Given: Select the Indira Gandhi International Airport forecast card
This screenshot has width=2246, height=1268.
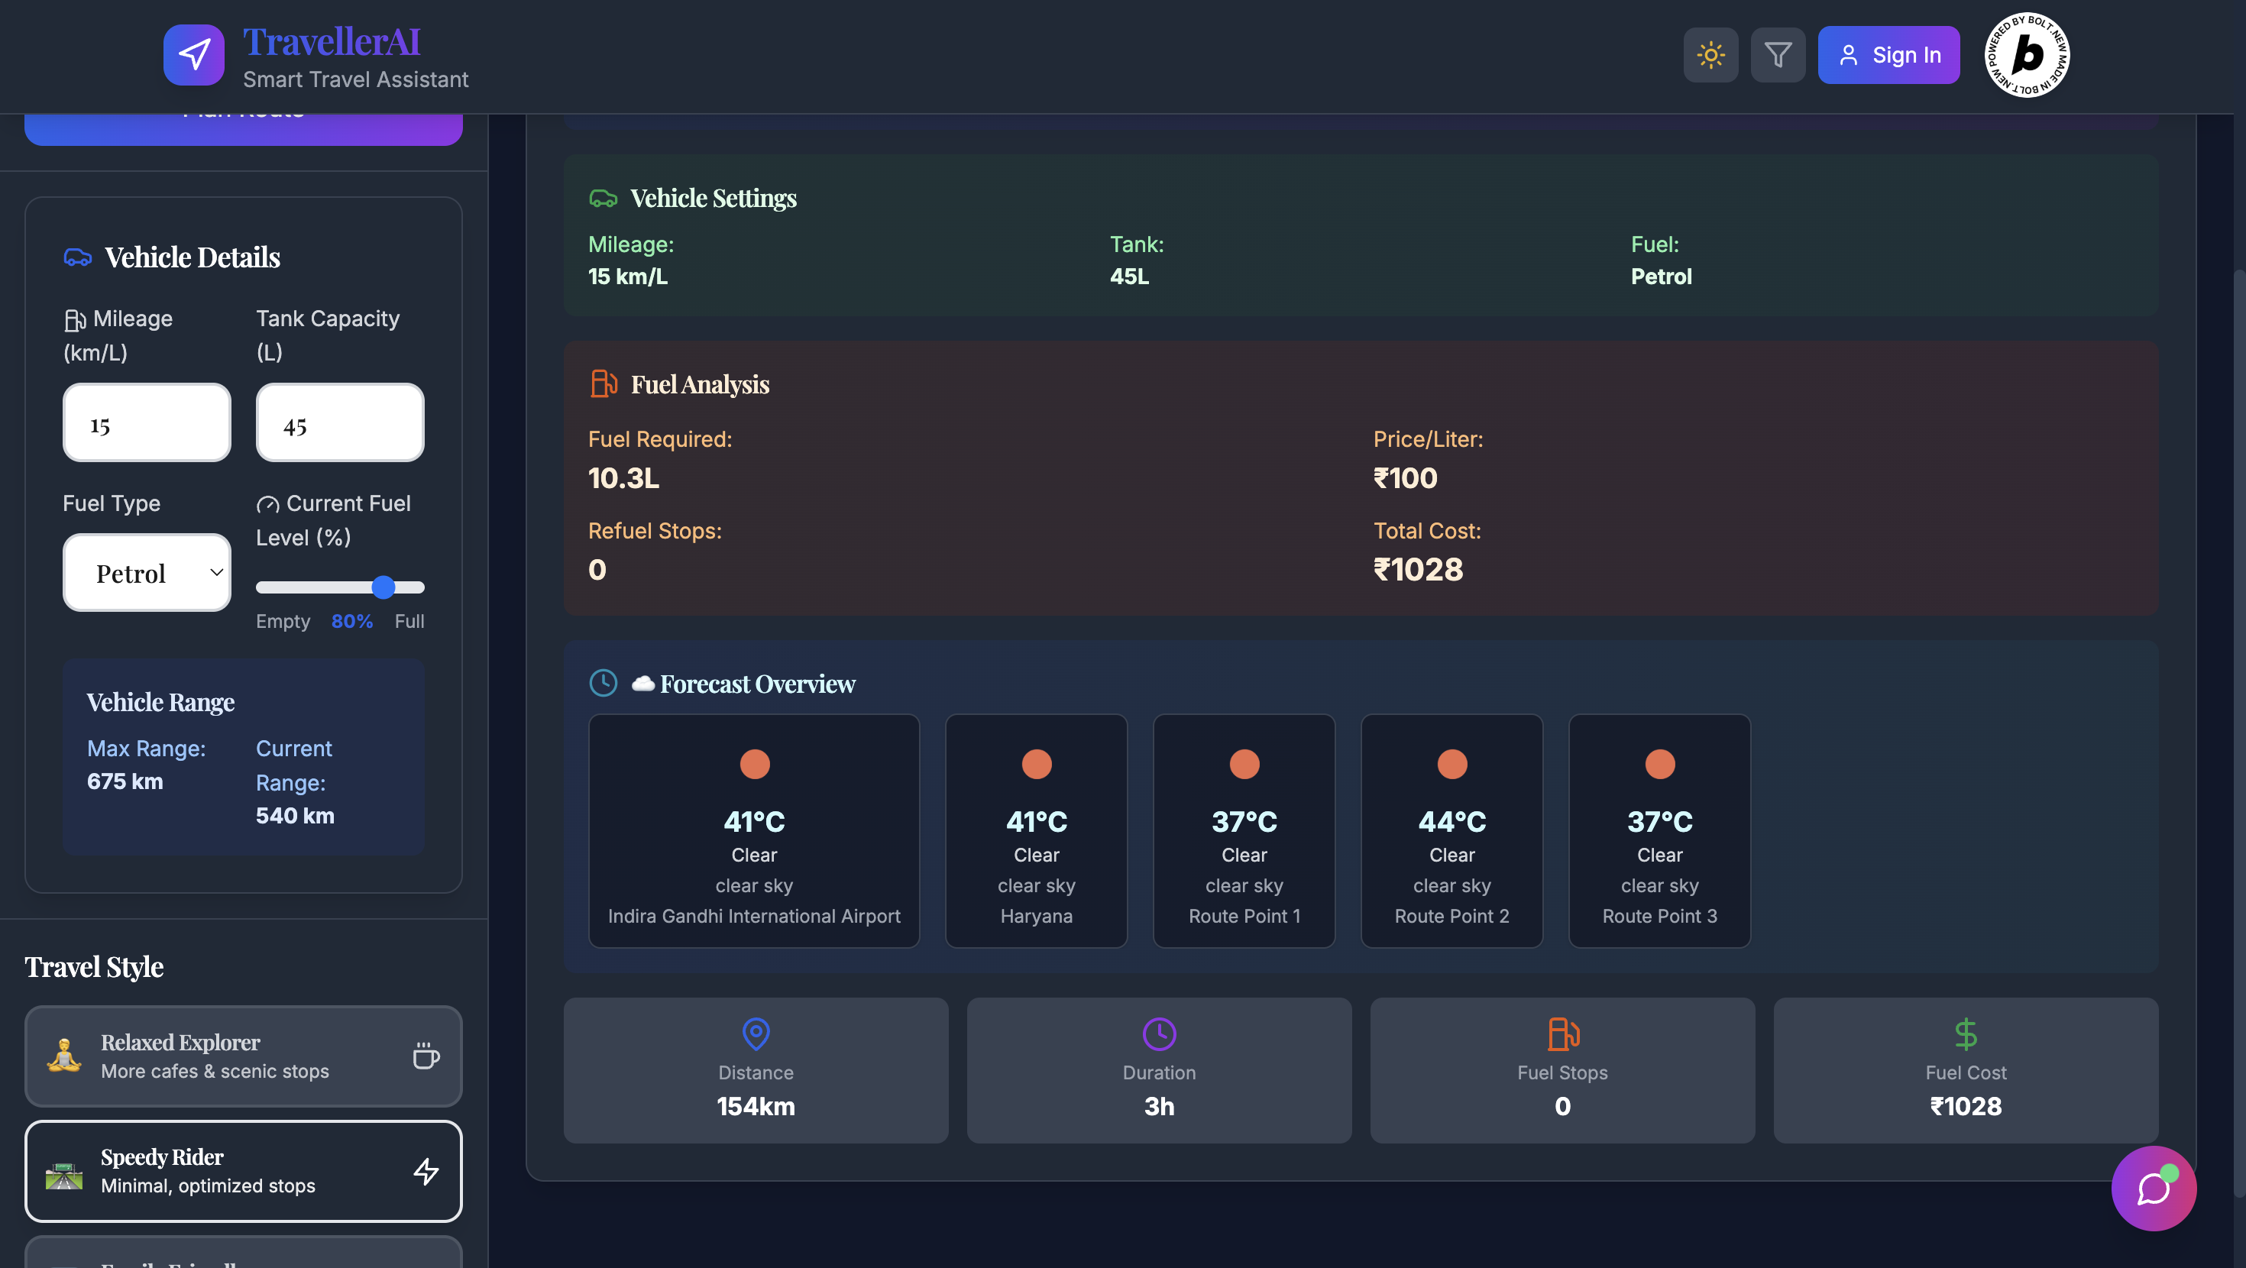Looking at the screenshot, I should coord(753,830).
